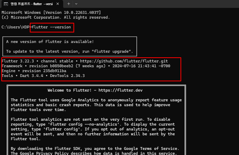
Task: Click the command prompt icon in the tab
Action: 6,4
